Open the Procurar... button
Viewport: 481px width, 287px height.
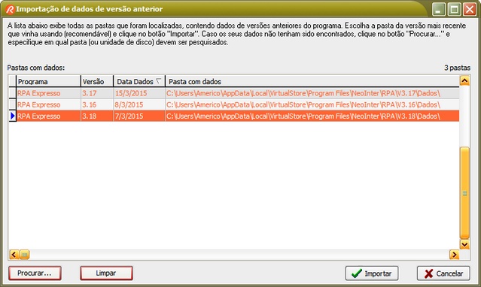click(35, 273)
